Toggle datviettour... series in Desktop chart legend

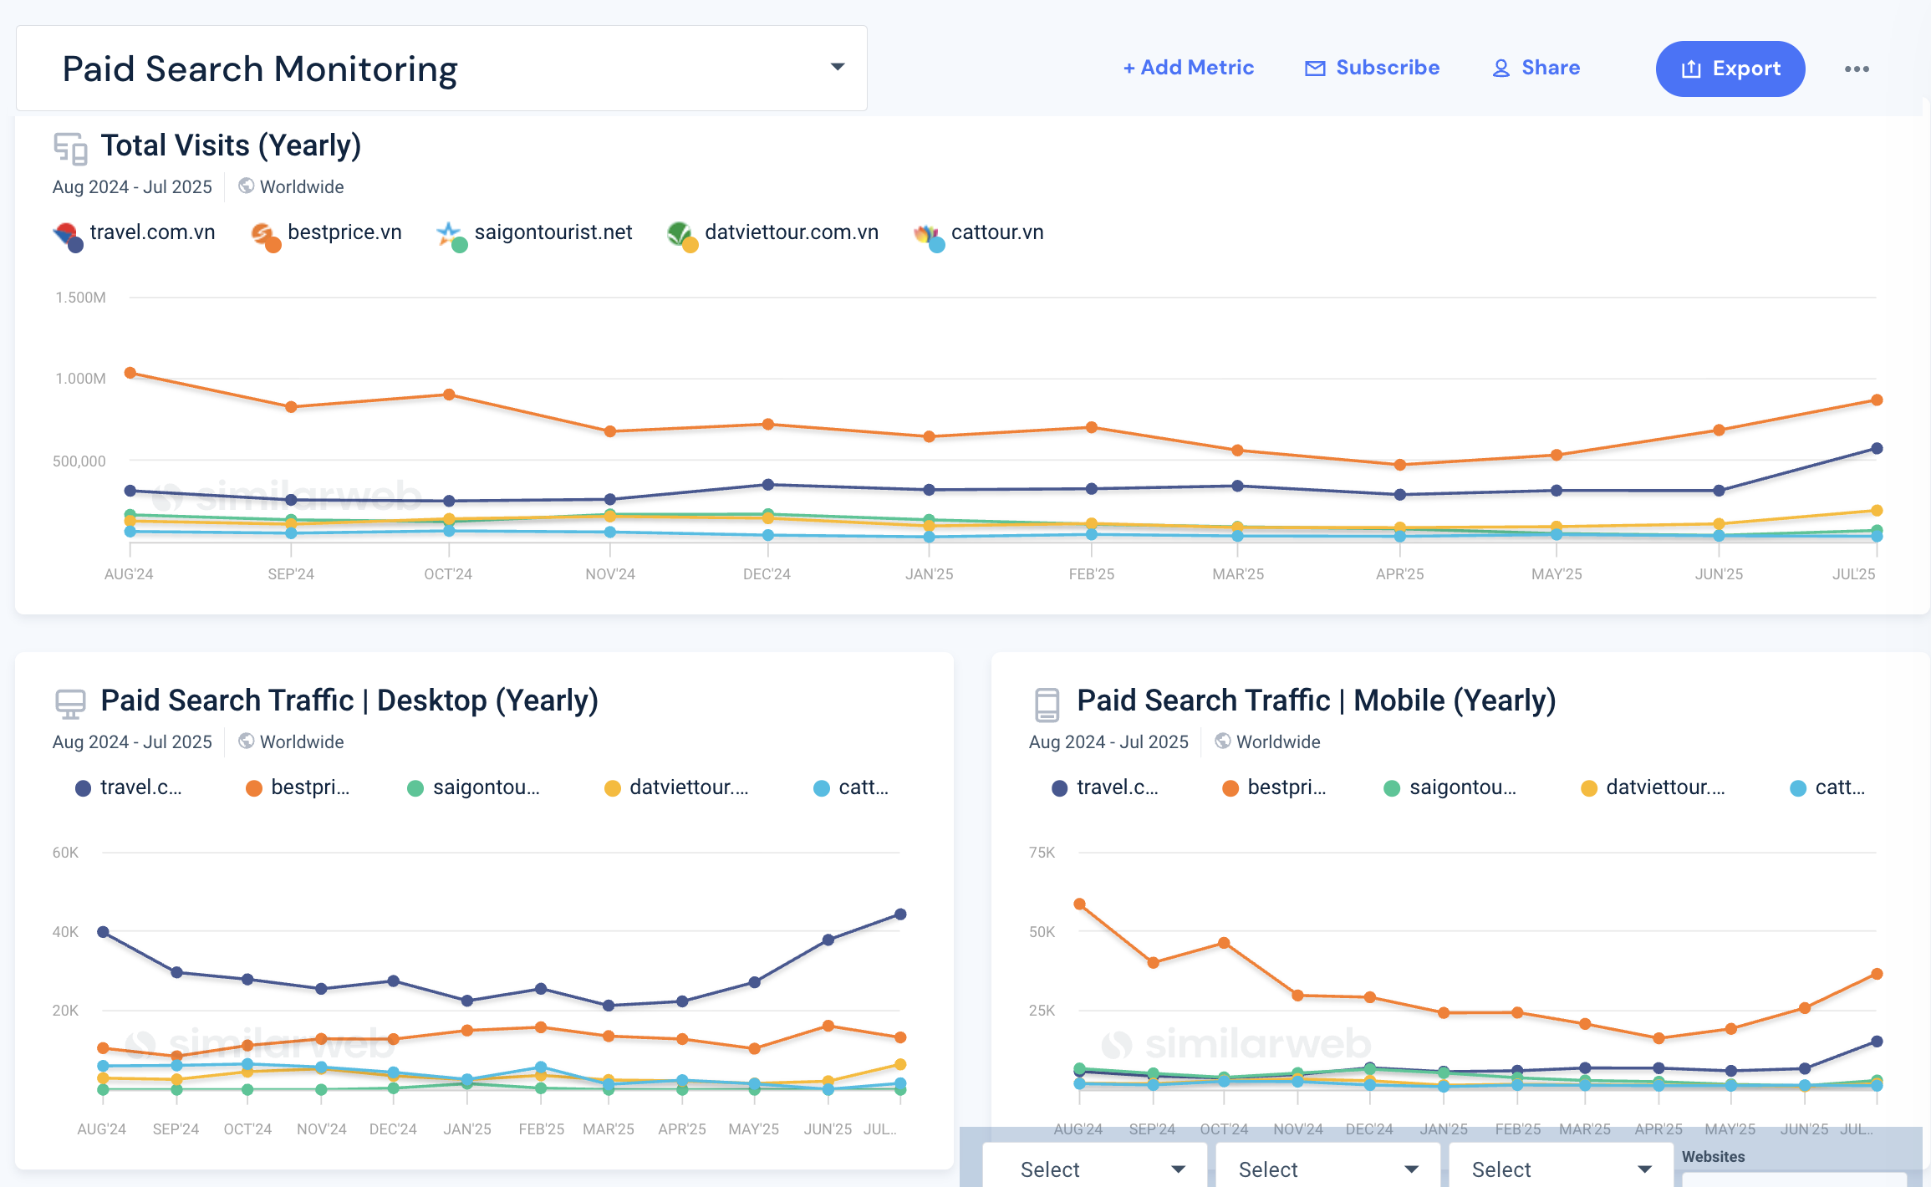click(x=677, y=787)
